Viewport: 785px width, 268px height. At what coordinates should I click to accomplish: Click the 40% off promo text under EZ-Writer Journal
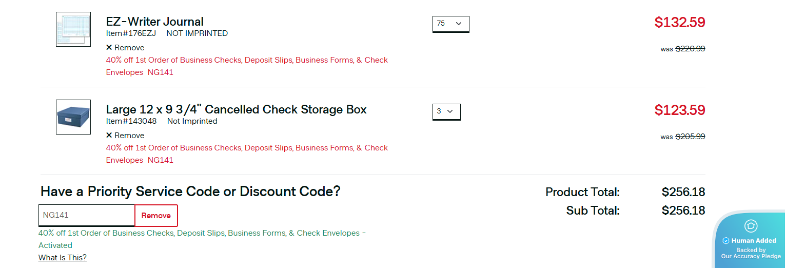point(246,60)
